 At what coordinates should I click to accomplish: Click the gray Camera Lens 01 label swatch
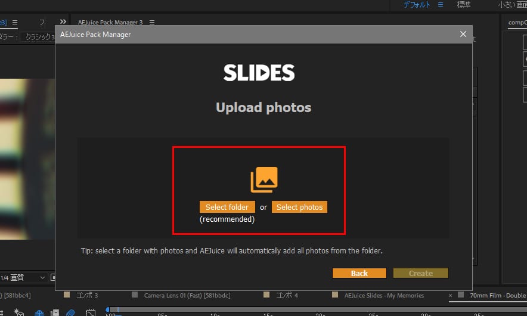(135, 295)
